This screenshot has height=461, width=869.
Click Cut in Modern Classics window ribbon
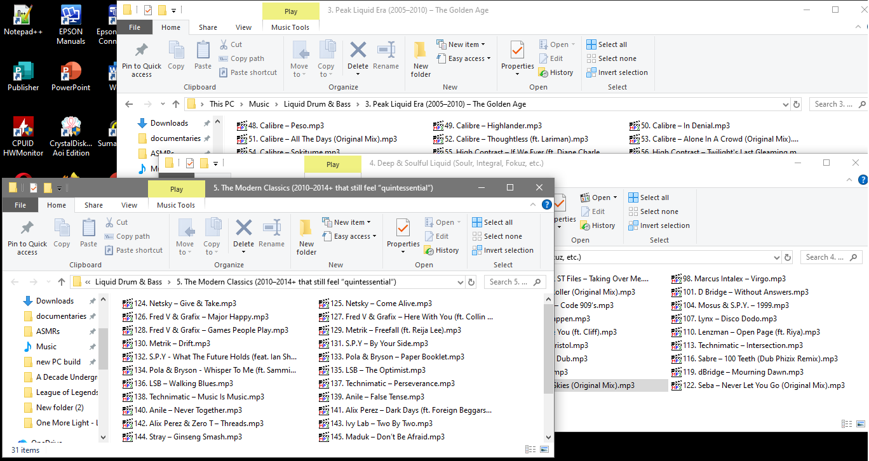(116, 222)
